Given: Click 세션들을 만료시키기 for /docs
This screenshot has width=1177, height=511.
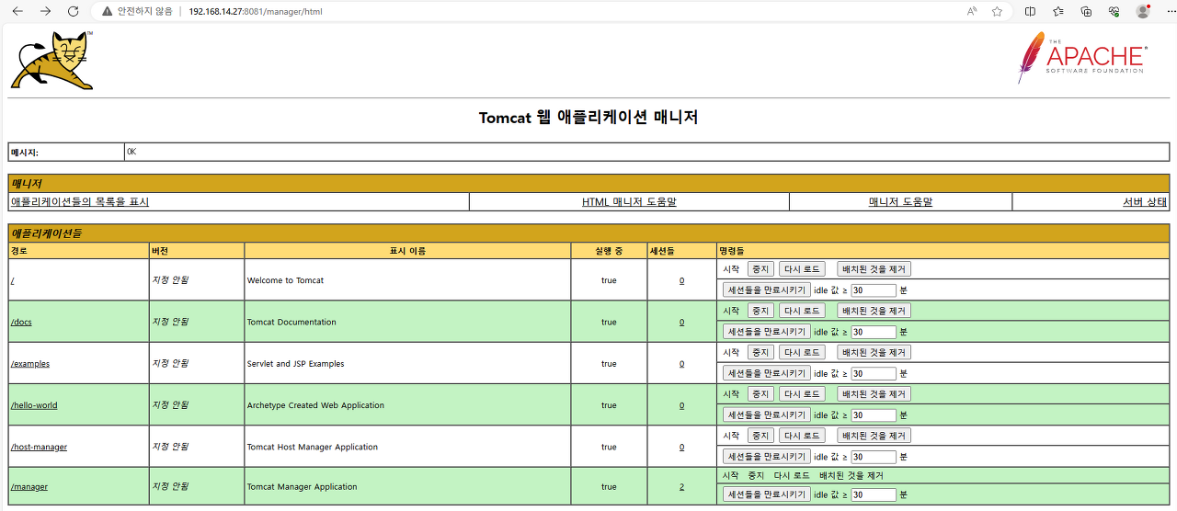Looking at the screenshot, I should click(766, 331).
